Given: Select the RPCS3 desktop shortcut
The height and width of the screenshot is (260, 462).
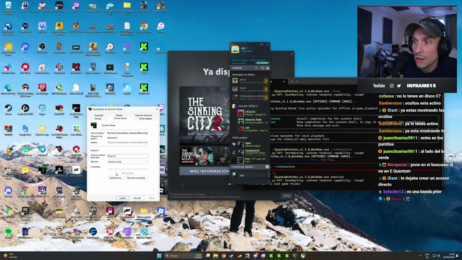Looking at the screenshot, I should click(76, 7).
